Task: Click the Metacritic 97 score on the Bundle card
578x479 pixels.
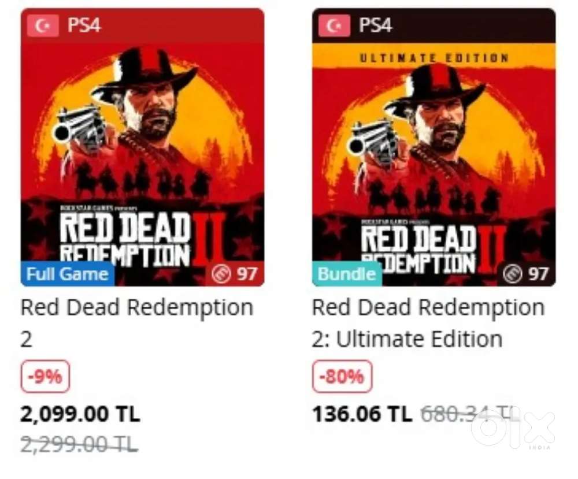Action: coord(526,273)
